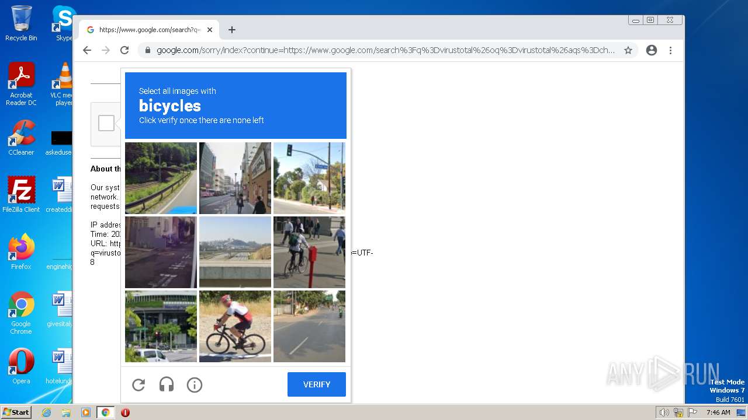Select the green building with white car image
Viewport: 748px width, 420px height.
[x=161, y=326]
